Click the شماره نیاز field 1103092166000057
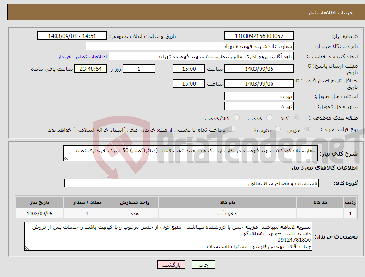365x277 pixels. [x=259, y=36]
